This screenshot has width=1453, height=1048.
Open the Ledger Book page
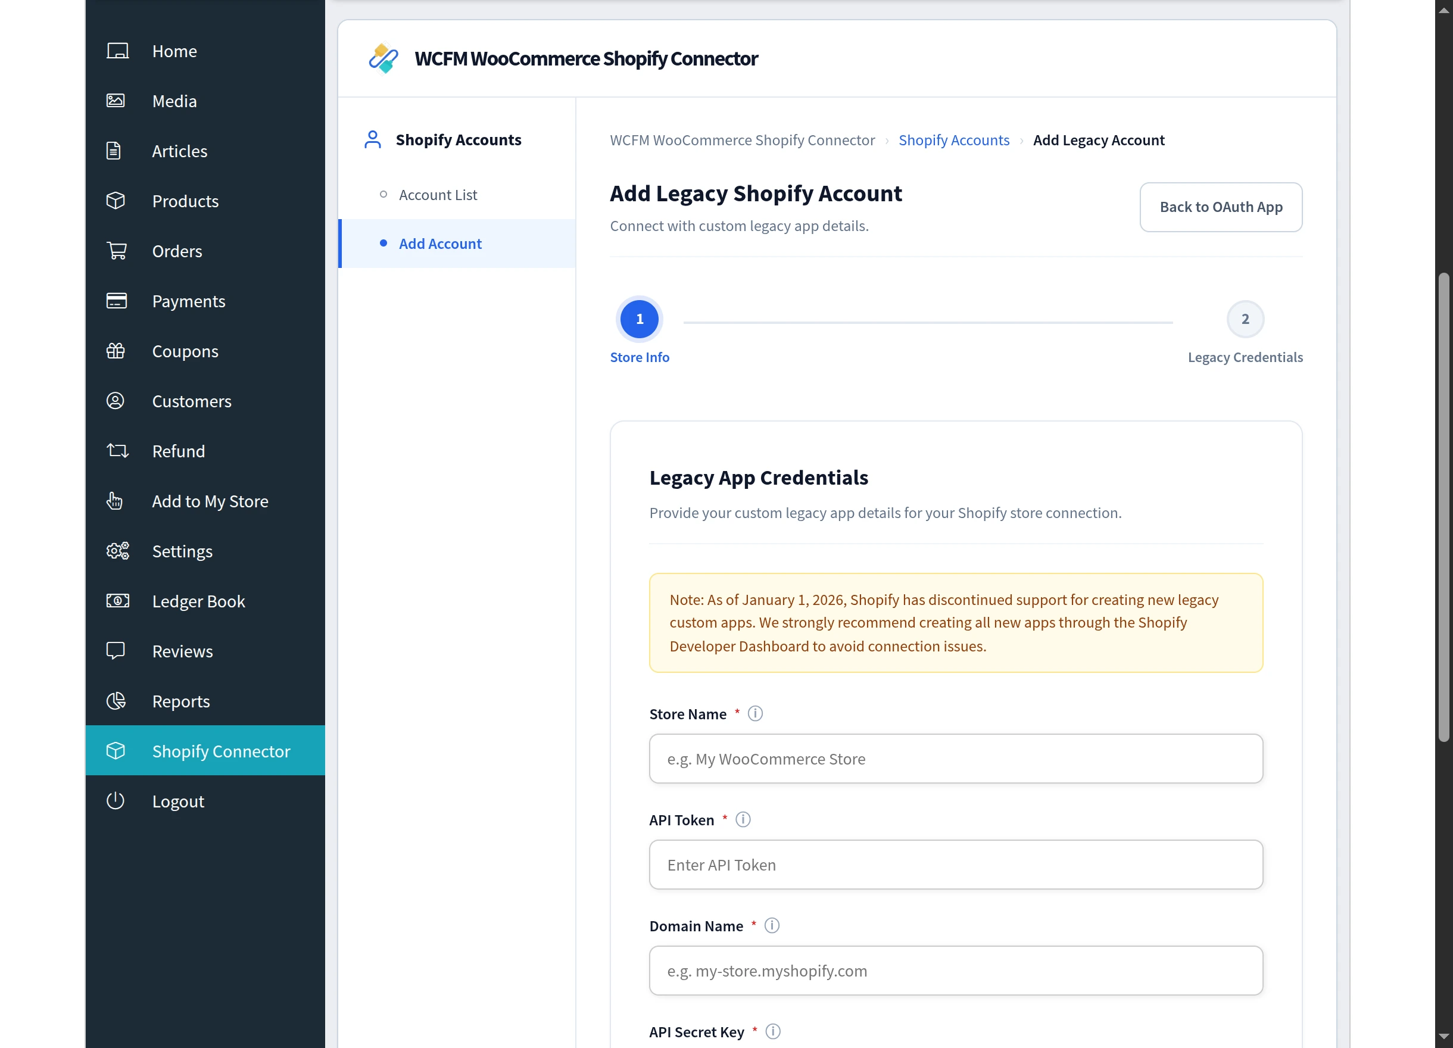(x=205, y=601)
